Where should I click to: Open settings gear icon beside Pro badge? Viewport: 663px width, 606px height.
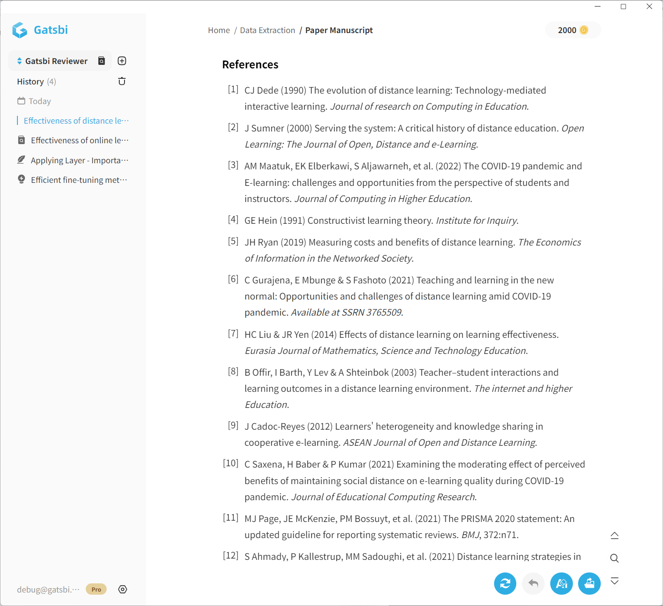pyautogui.click(x=123, y=589)
